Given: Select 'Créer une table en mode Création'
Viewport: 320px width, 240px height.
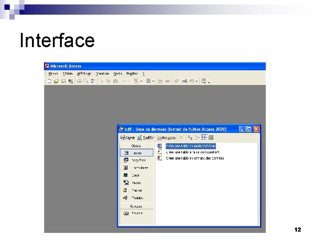Looking at the screenshot, I should [191, 146].
